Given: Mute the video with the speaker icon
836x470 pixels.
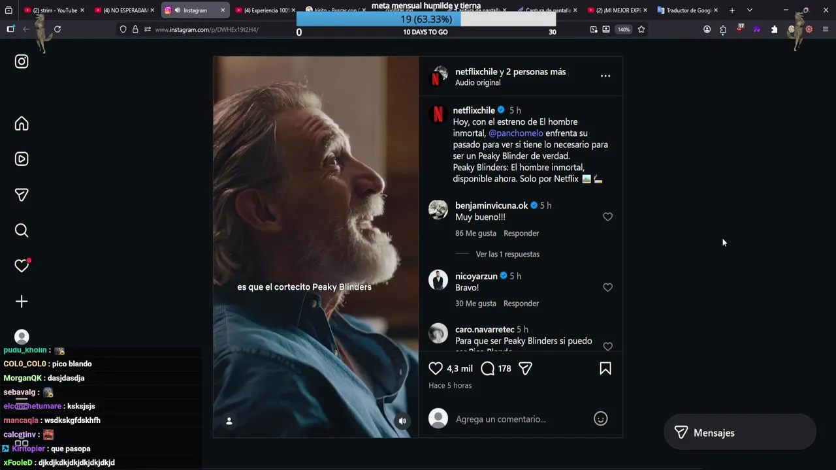Looking at the screenshot, I should pyautogui.click(x=402, y=421).
